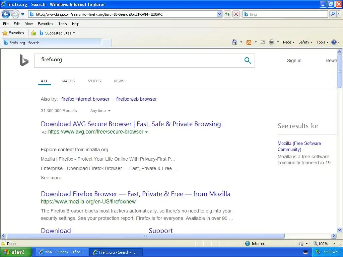Open a new blank tab
Screen dimensions: 343x257
pyautogui.click(x=107, y=43)
